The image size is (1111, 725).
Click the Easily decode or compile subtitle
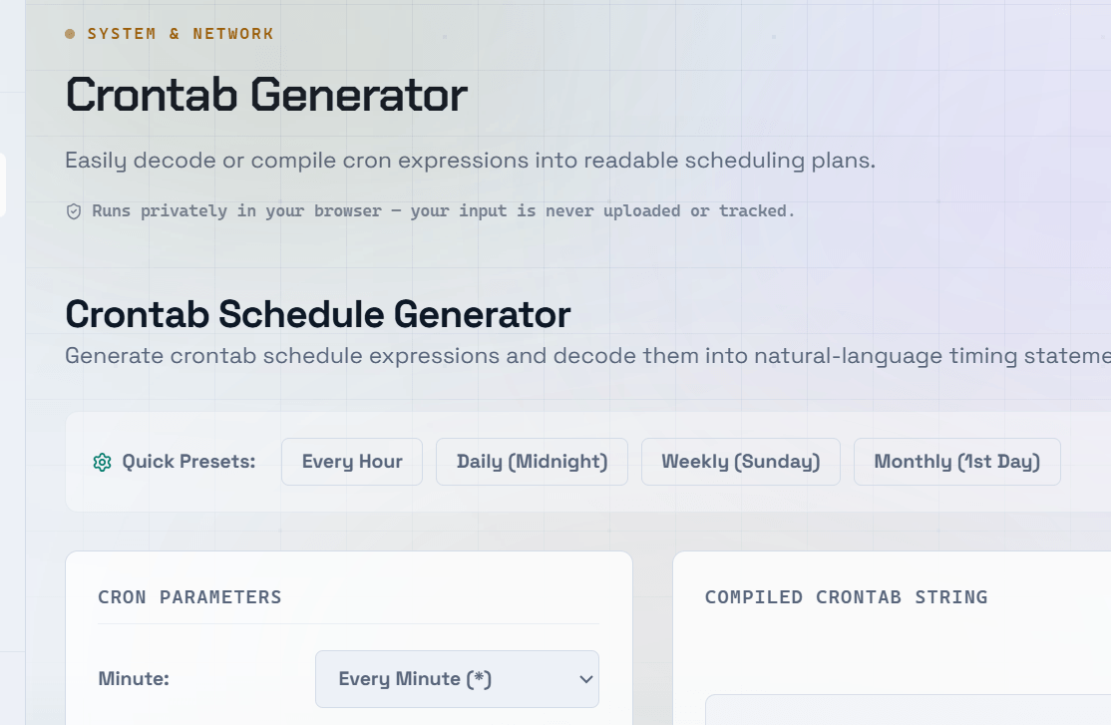coord(471,161)
